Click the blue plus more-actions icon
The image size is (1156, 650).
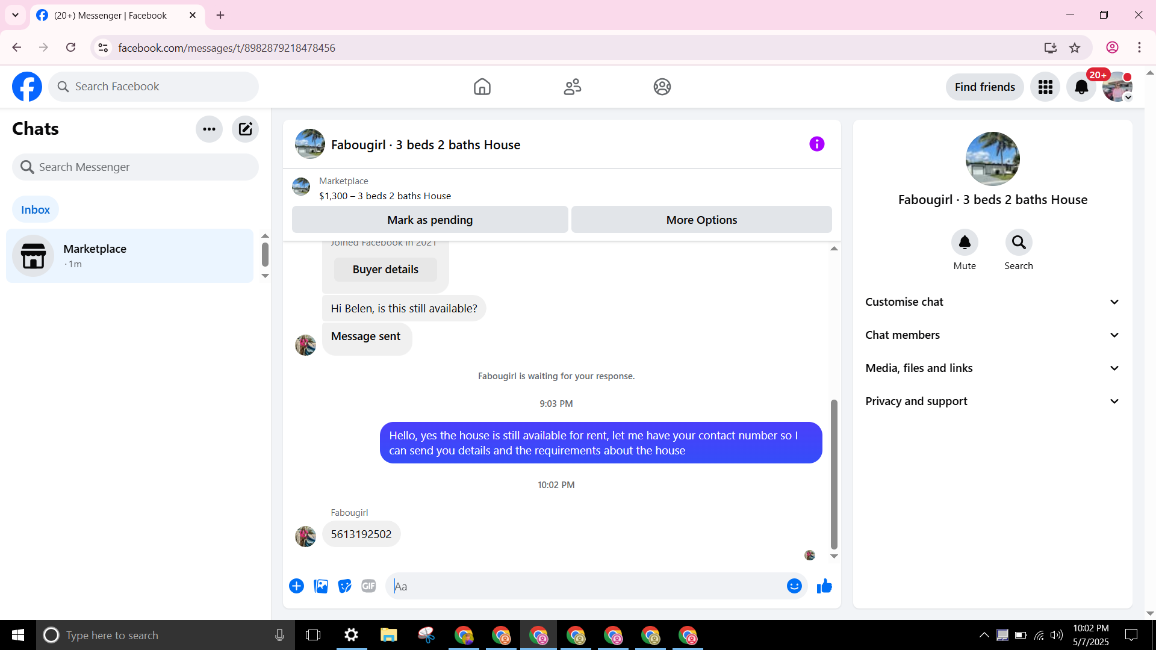(x=296, y=586)
